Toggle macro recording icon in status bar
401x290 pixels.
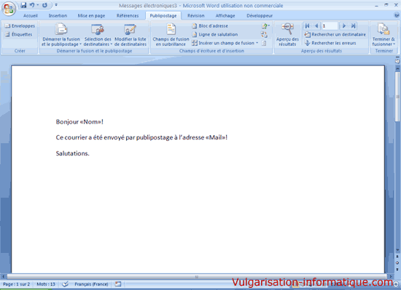point(118,284)
